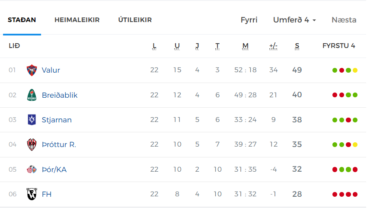Click the Þór/KA club crest icon

(x=32, y=169)
